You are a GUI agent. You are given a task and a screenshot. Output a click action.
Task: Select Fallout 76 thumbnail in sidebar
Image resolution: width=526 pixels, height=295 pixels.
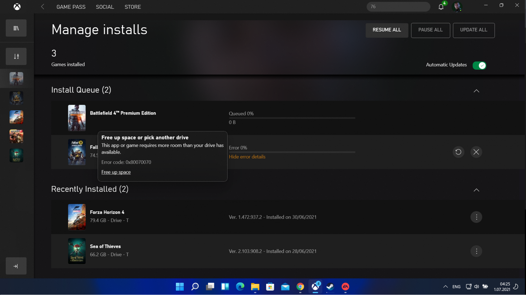16,98
